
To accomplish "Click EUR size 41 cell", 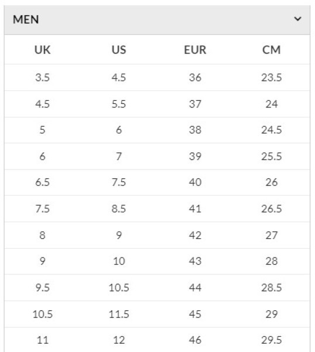I will [x=195, y=209].
